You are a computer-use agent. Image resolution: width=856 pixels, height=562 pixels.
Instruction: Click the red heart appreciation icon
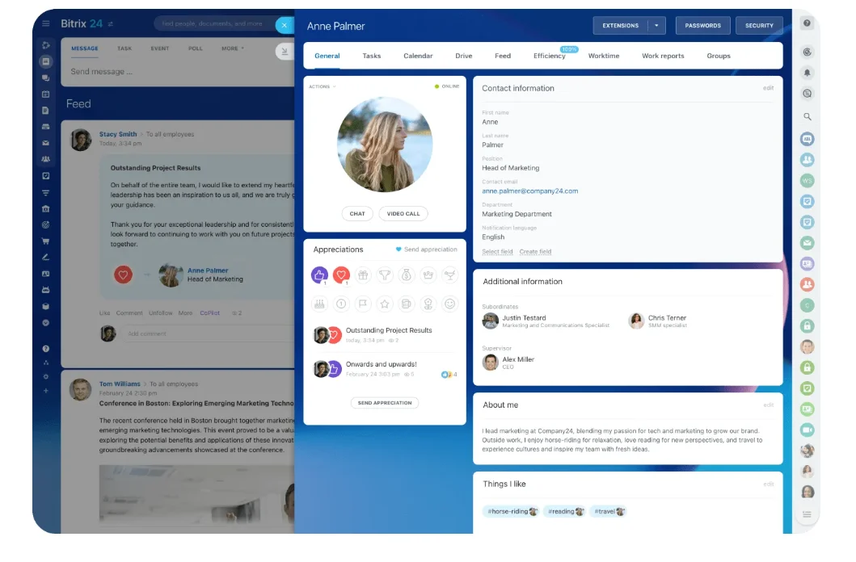341,275
